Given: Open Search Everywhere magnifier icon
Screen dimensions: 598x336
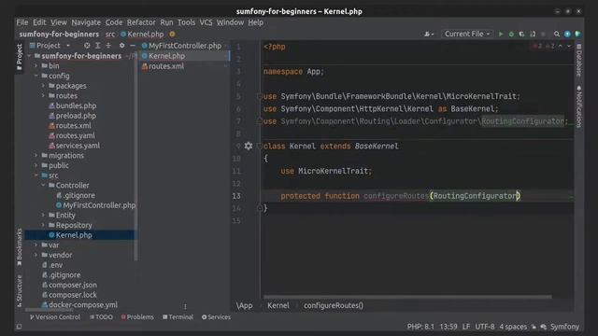Looking at the screenshot, I should pos(557,35).
